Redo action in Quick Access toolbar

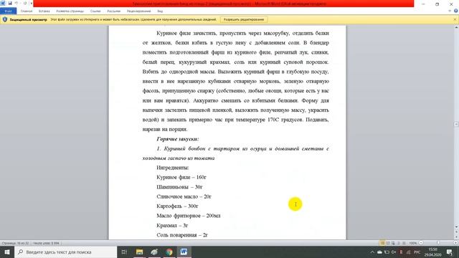(x=25, y=3)
